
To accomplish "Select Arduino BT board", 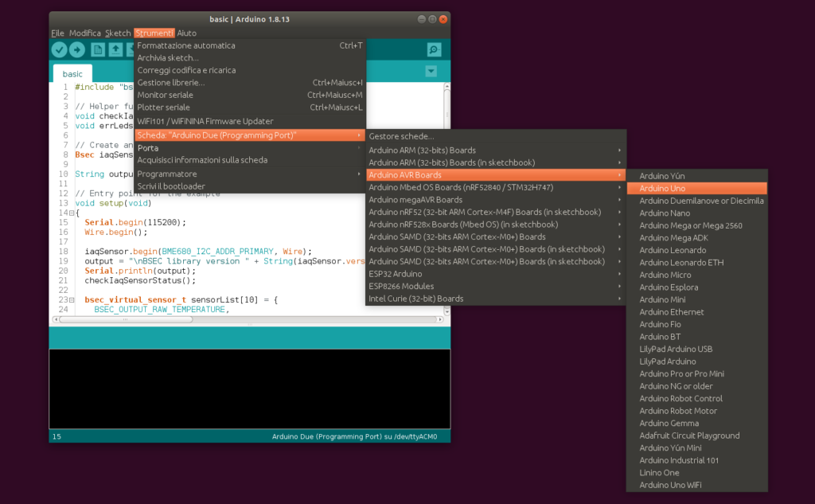I will pyautogui.click(x=697, y=337).
